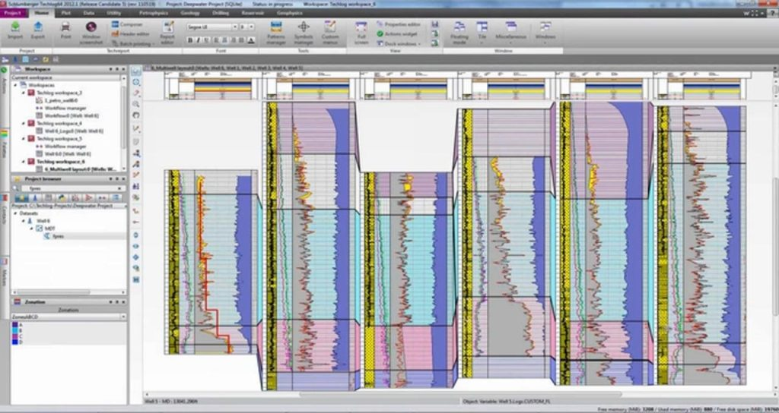Click the plot area horizontal scrollbar
This screenshot has width=779, height=413.
pyautogui.click(x=459, y=395)
